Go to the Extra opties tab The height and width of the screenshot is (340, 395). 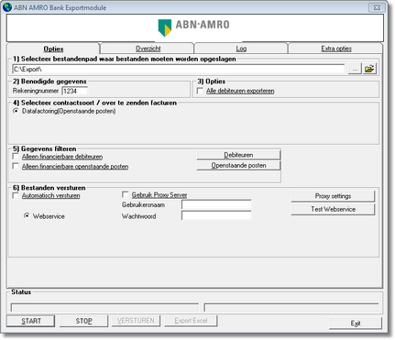pyautogui.click(x=336, y=49)
